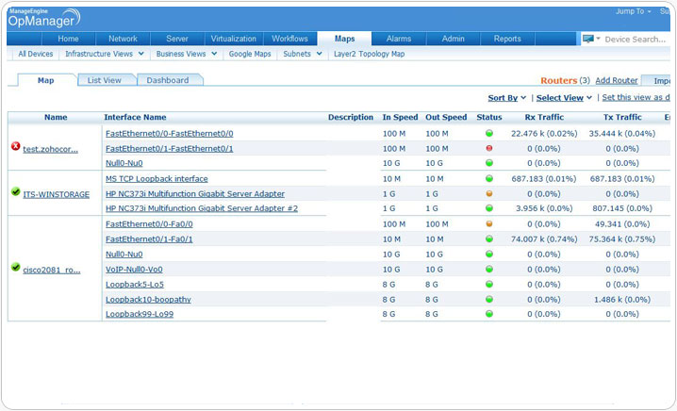Click green status dot for Loopback5-Lo5
This screenshot has width=677, height=411.
489,284
